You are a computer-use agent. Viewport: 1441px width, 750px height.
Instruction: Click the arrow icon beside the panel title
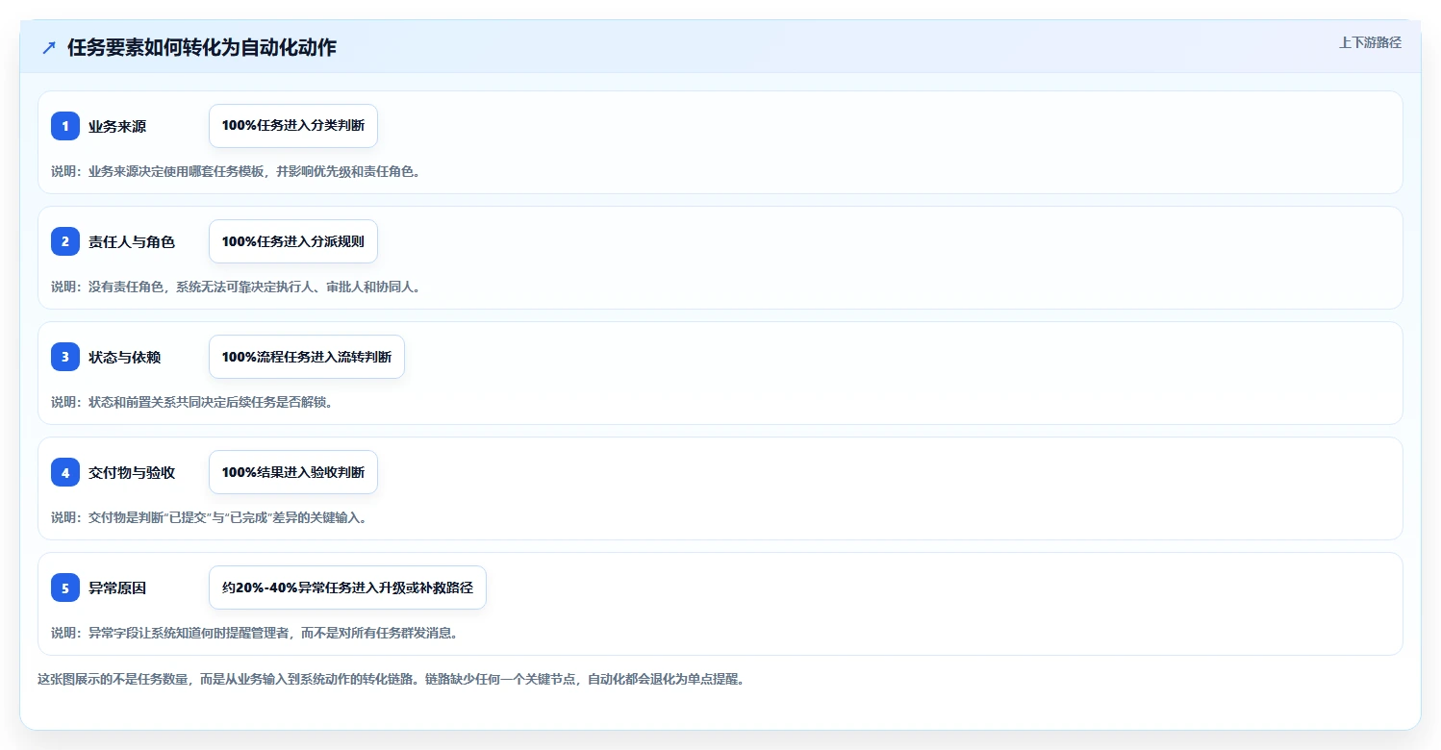click(49, 47)
